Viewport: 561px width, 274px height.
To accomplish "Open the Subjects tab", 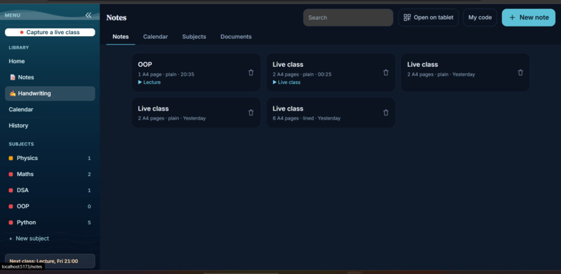I will click(x=194, y=37).
